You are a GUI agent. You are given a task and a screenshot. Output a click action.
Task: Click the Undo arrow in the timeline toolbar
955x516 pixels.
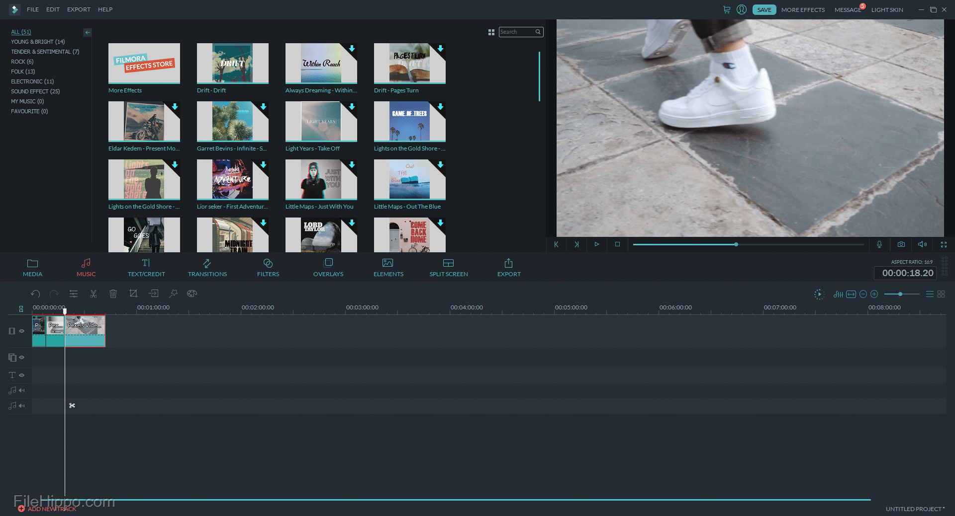coord(35,294)
